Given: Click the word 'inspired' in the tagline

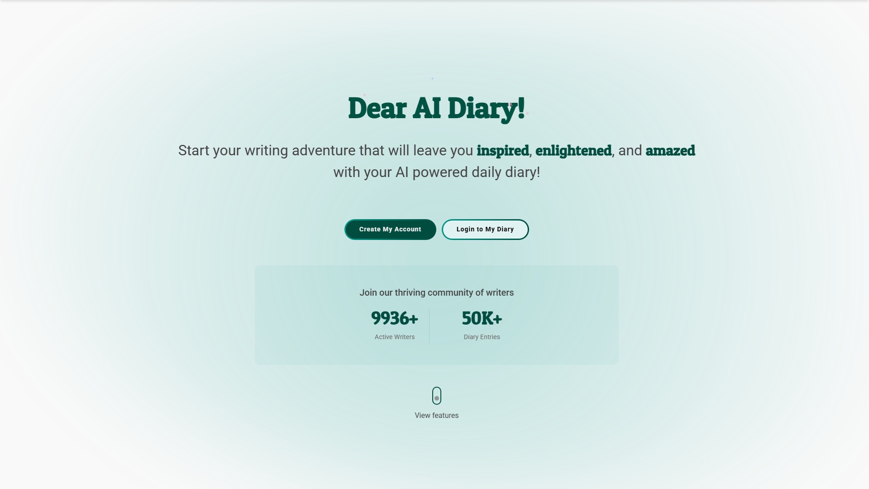Looking at the screenshot, I should tap(502, 150).
